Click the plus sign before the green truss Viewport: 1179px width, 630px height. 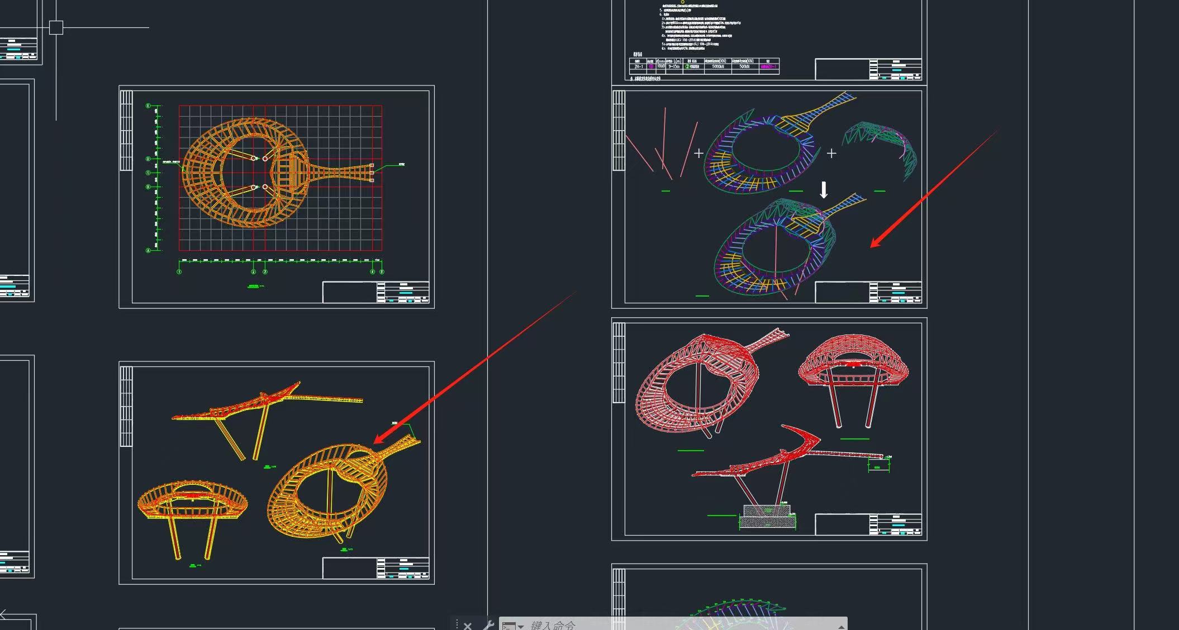[831, 153]
